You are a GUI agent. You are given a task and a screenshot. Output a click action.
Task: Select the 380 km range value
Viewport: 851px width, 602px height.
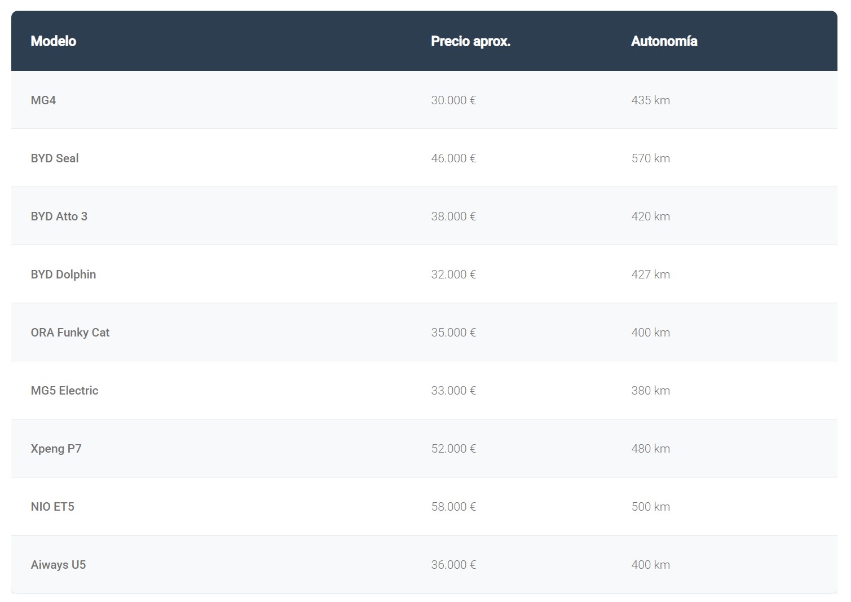pyautogui.click(x=650, y=391)
